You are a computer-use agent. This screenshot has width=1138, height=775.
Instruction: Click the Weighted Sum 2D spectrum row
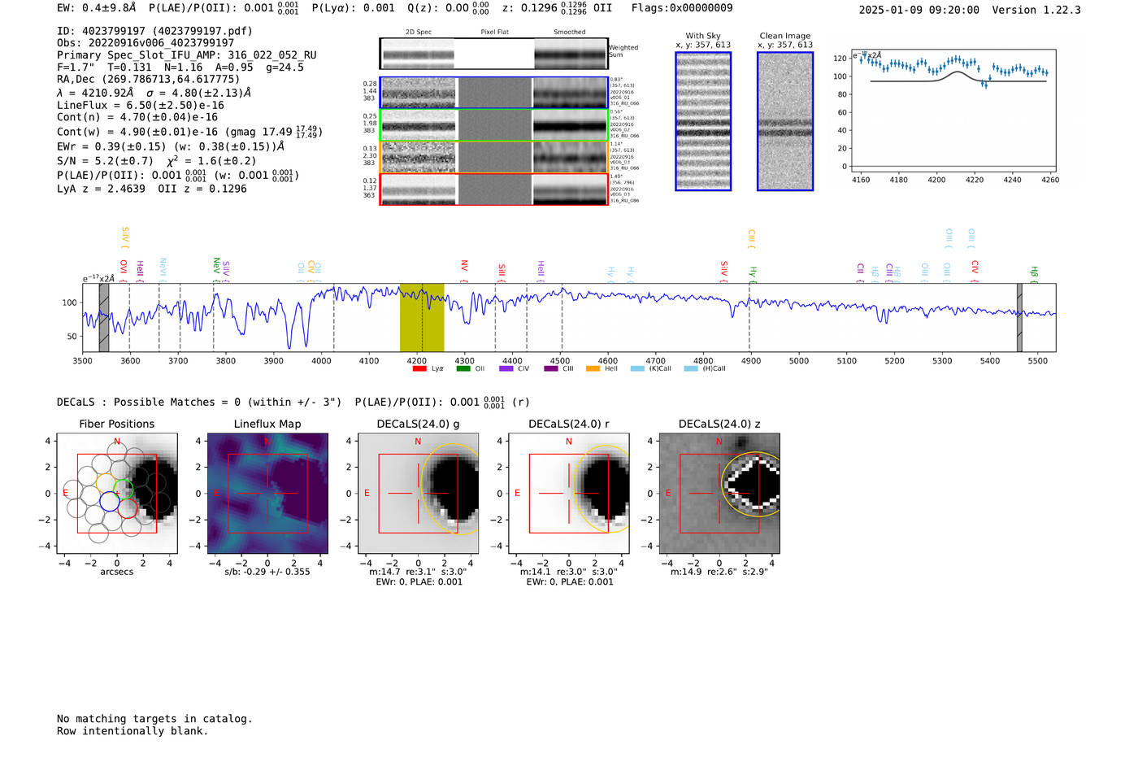pos(494,54)
